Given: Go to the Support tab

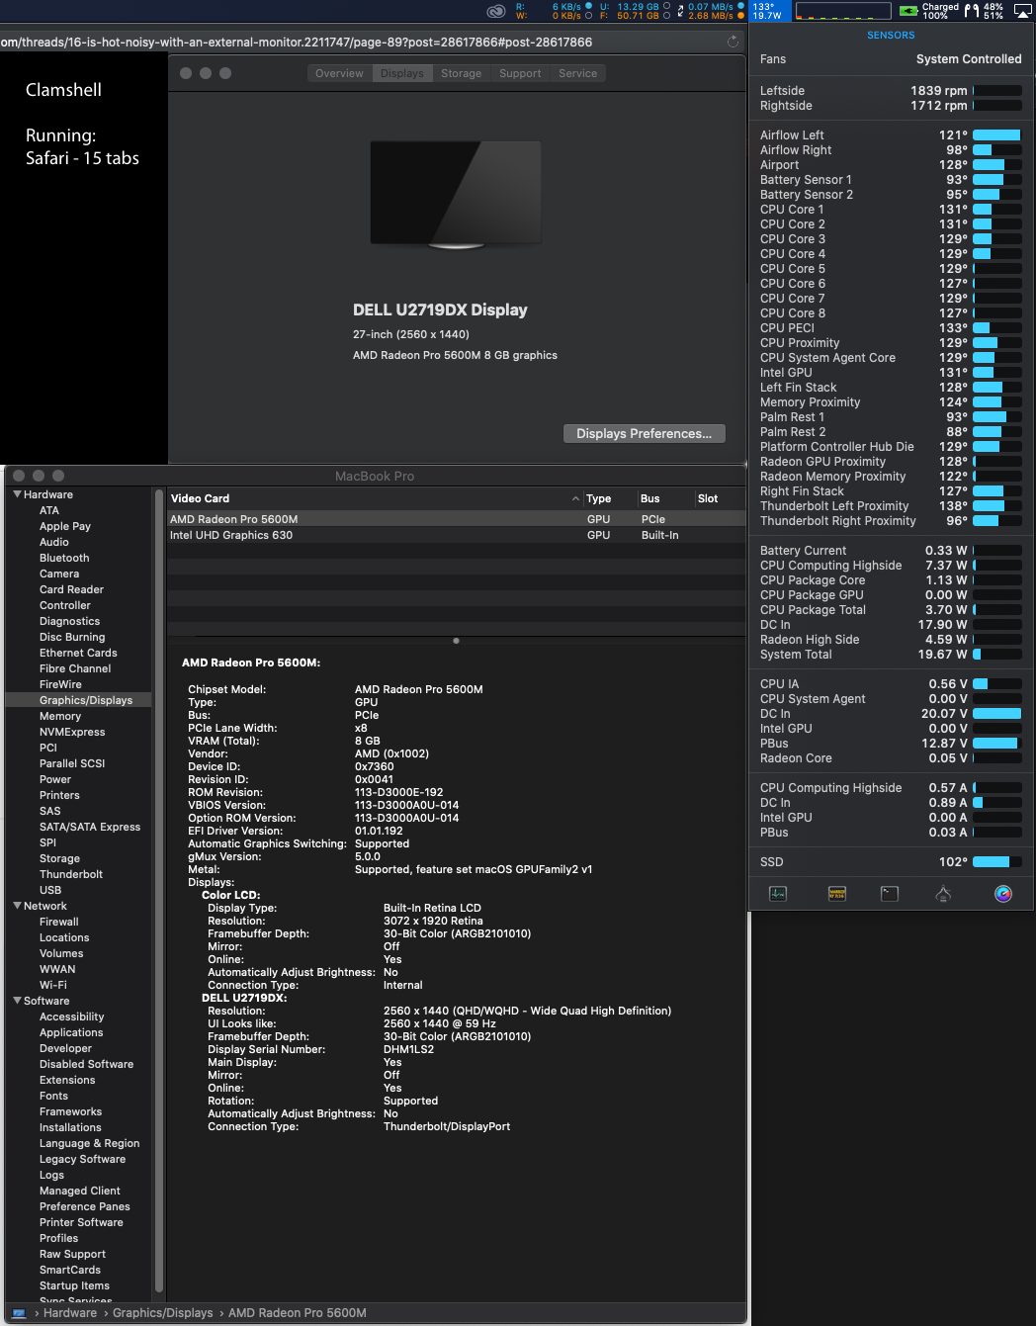Looking at the screenshot, I should coord(520,73).
